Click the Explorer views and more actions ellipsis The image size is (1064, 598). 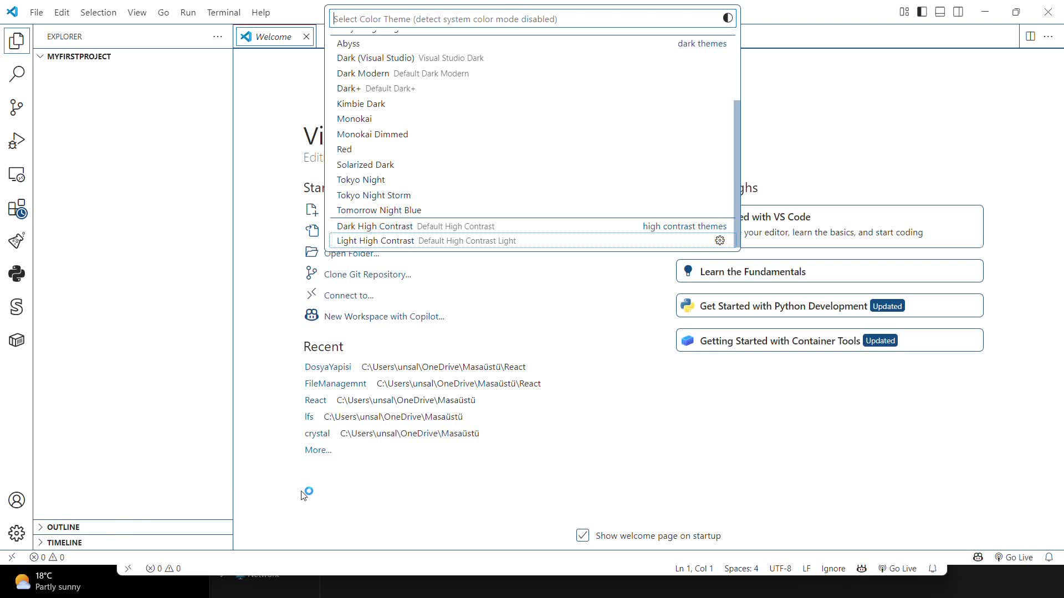click(218, 37)
